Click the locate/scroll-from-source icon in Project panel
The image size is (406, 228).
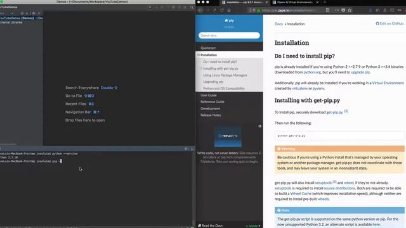22,13
